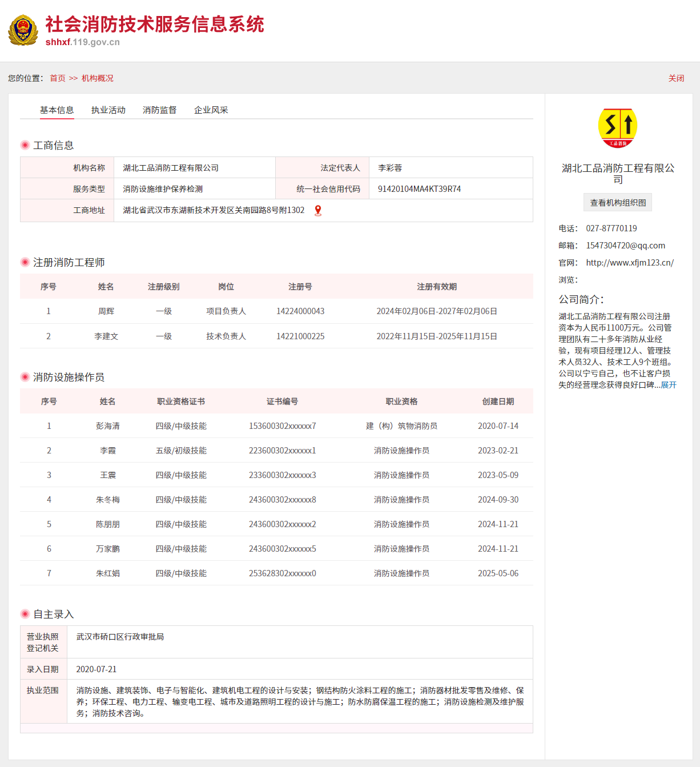This screenshot has width=700, height=767.
Task: Click the 五级/初级技能 certificate cell
Action: click(181, 451)
